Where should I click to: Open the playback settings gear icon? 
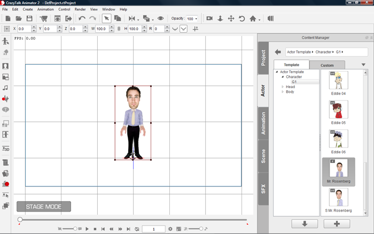[170, 229]
